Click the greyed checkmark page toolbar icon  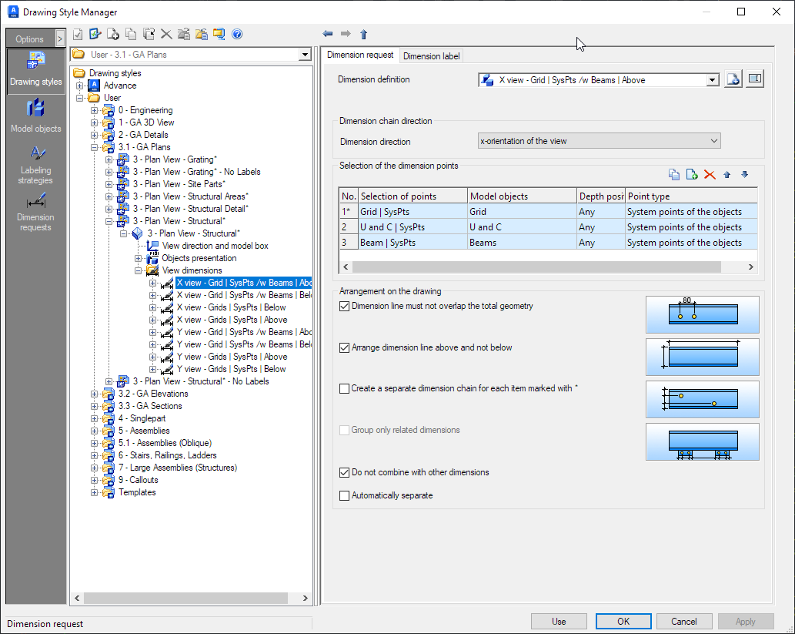click(x=78, y=34)
